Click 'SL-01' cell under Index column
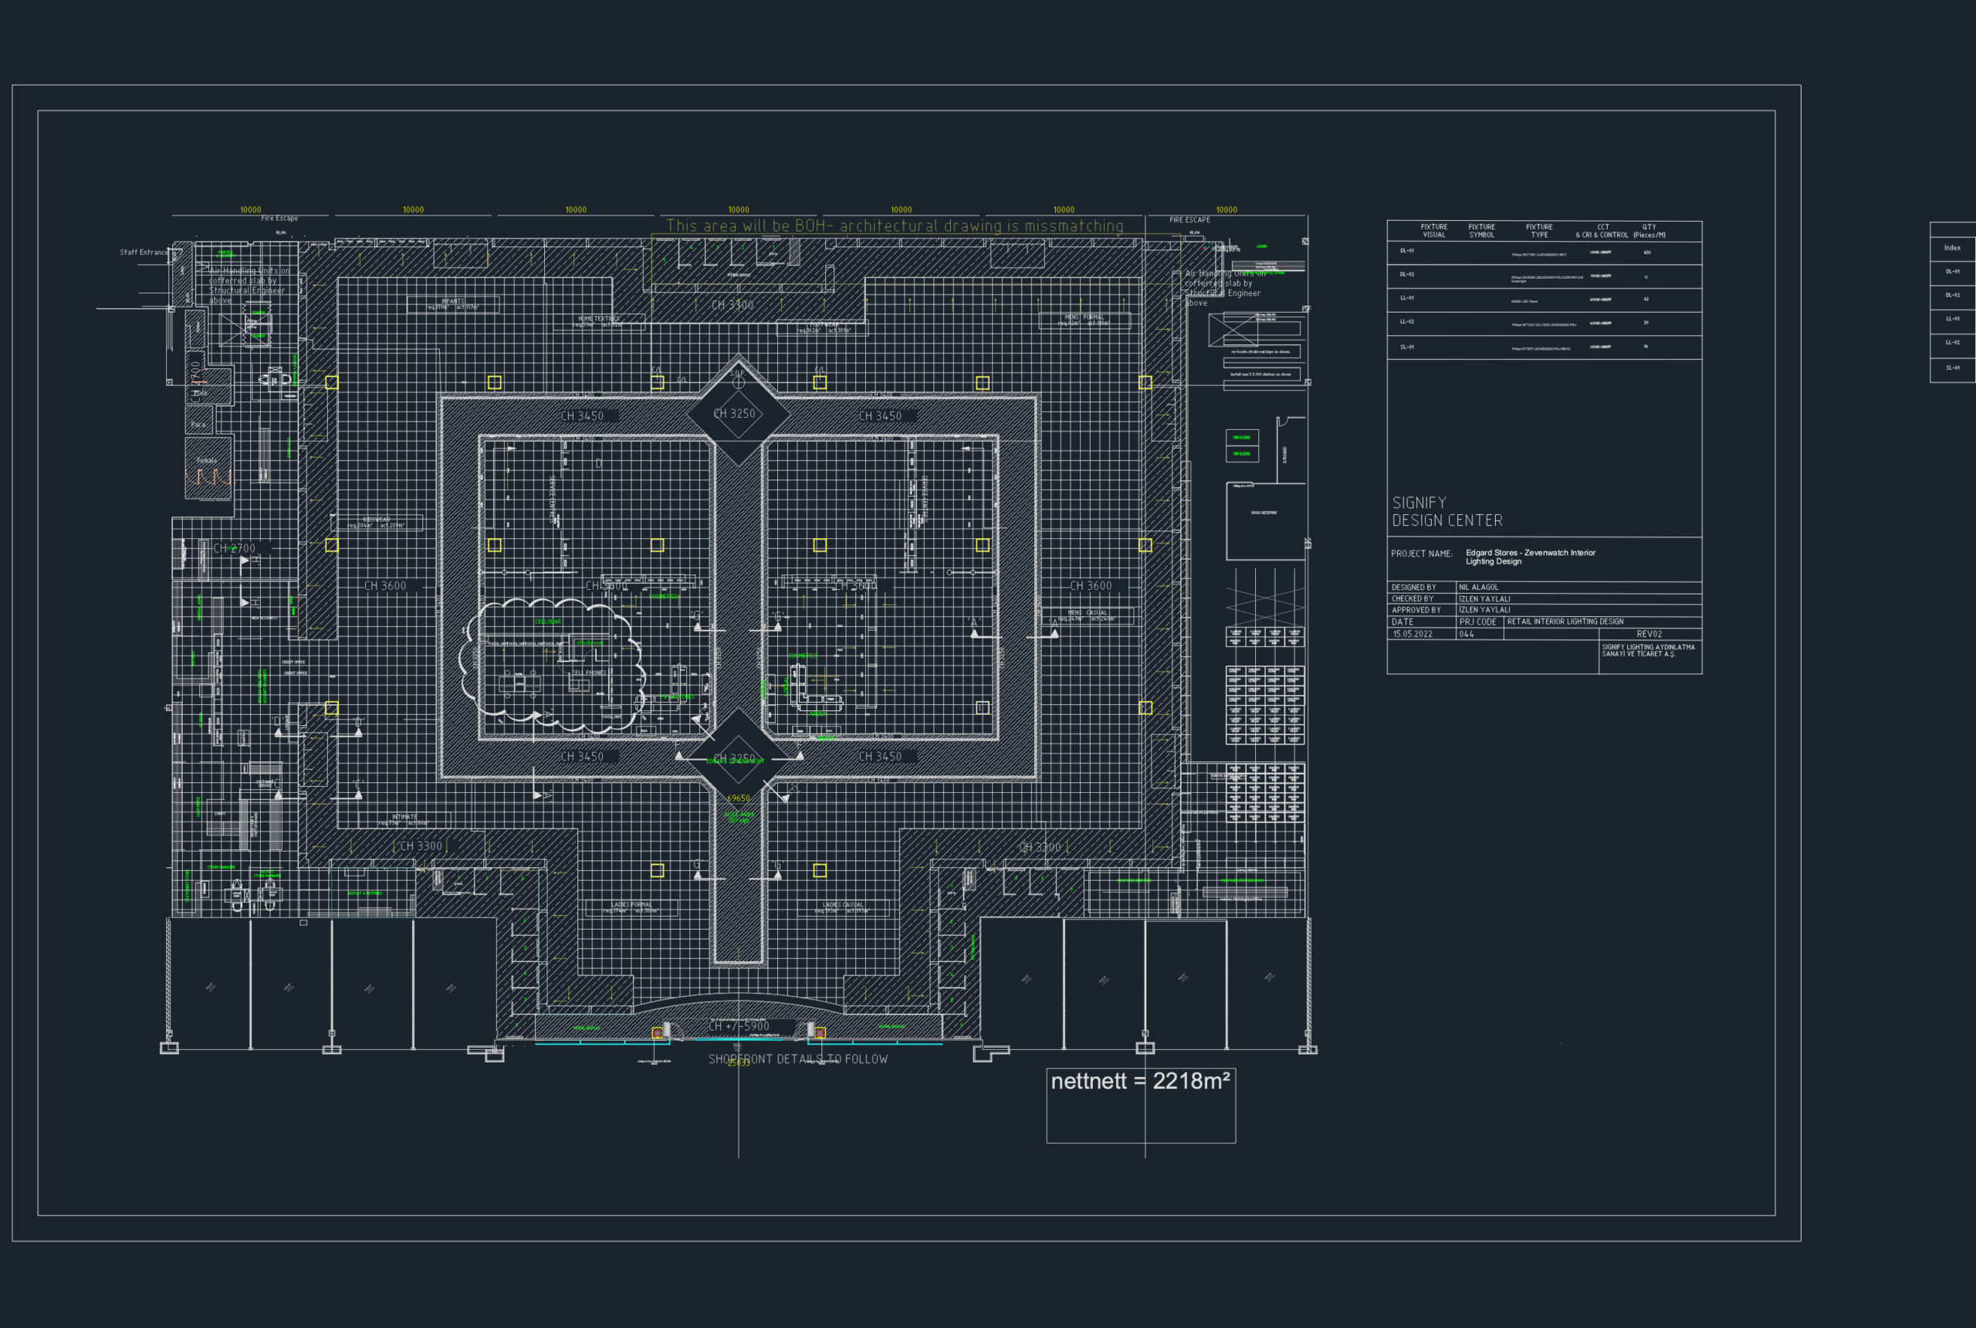 (1952, 368)
